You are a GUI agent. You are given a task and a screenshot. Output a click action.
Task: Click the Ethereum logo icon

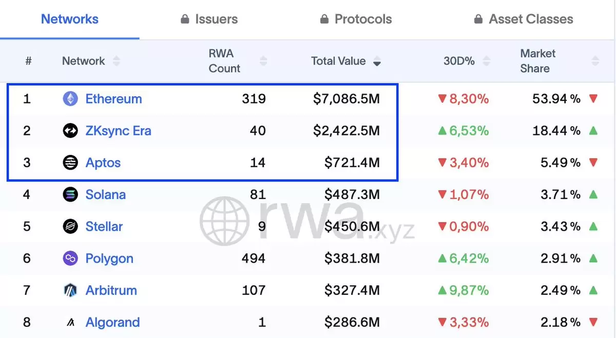click(70, 98)
